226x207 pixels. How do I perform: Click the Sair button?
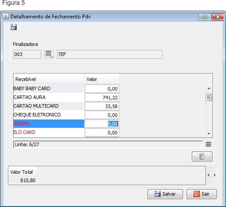click(201, 194)
